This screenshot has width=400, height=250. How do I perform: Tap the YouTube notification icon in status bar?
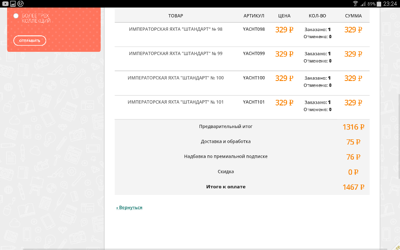pyautogui.click(x=4, y=4)
